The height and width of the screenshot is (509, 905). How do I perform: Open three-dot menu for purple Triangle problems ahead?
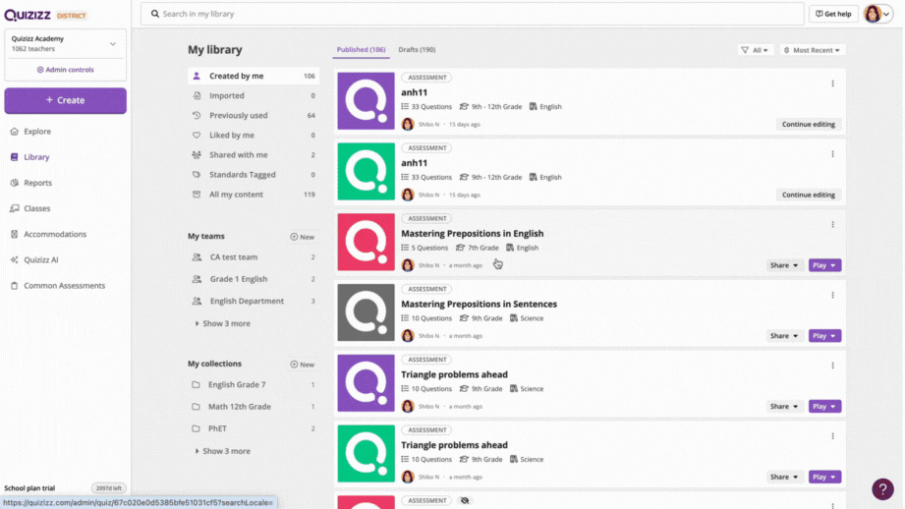pyautogui.click(x=832, y=366)
